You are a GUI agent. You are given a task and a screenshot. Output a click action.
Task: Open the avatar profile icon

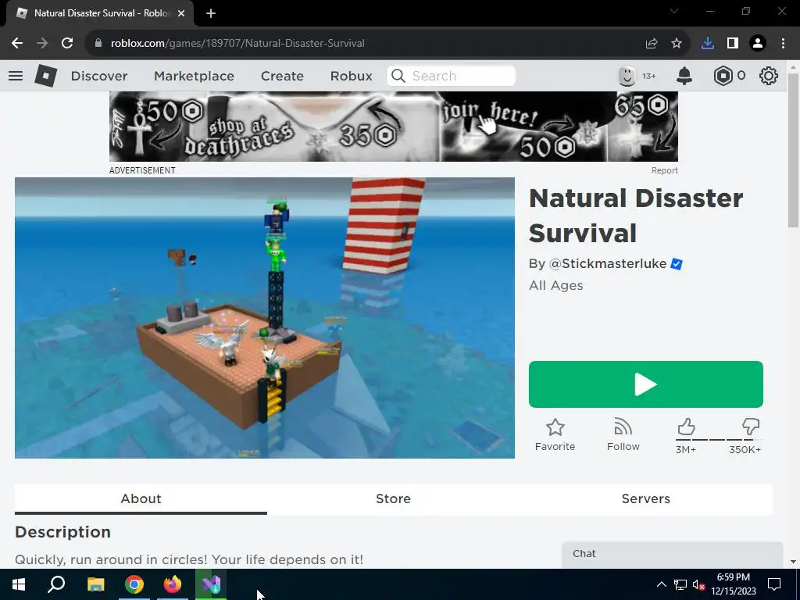[627, 76]
